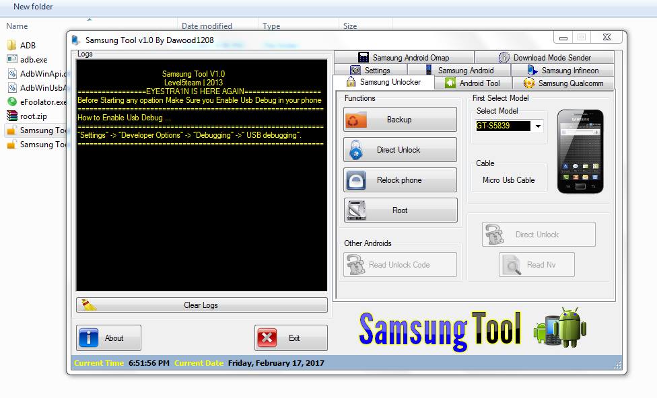Switch to Download Mode Sender tab
The width and height of the screenshot is (657, 398).
545,57
